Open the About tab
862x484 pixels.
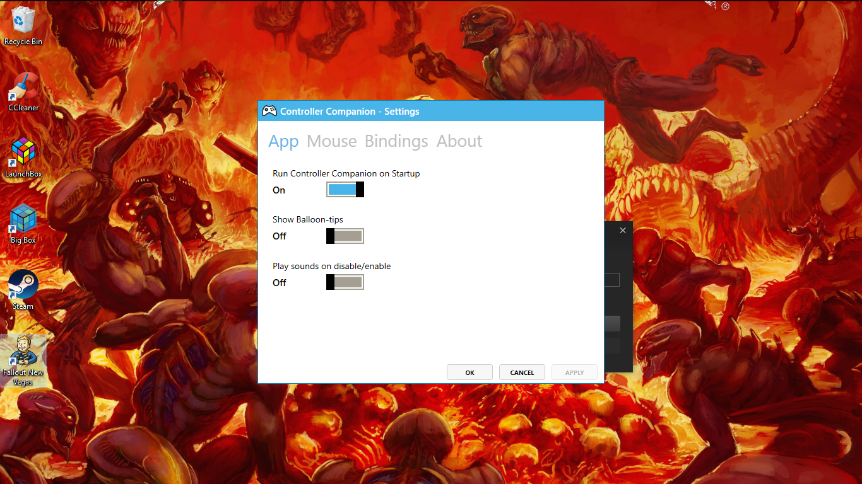pyautogui.click(x=459, y=141)
